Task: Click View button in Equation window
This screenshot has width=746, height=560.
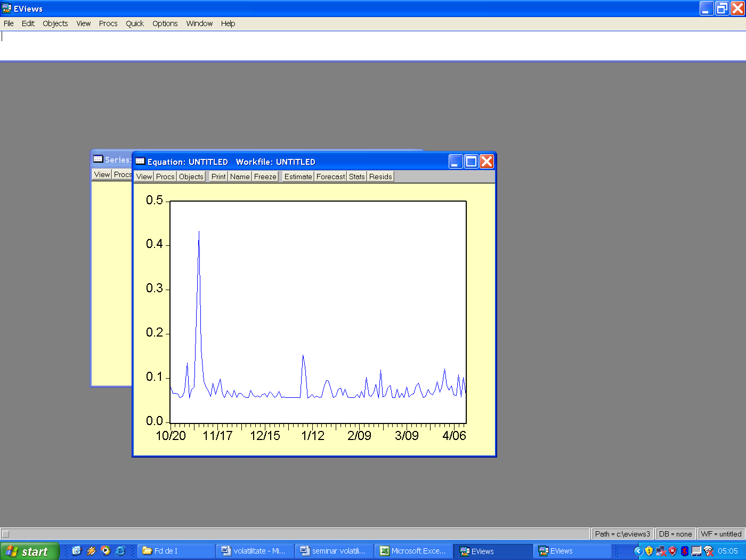Action: click(144, 177)
